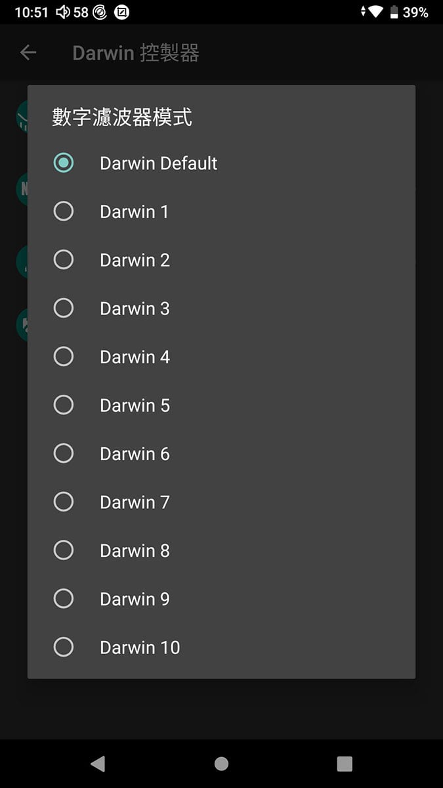This screenshot has height=788, width=443.
Task: Select the Darwin 6 radio button
Action: coord(64,454)
